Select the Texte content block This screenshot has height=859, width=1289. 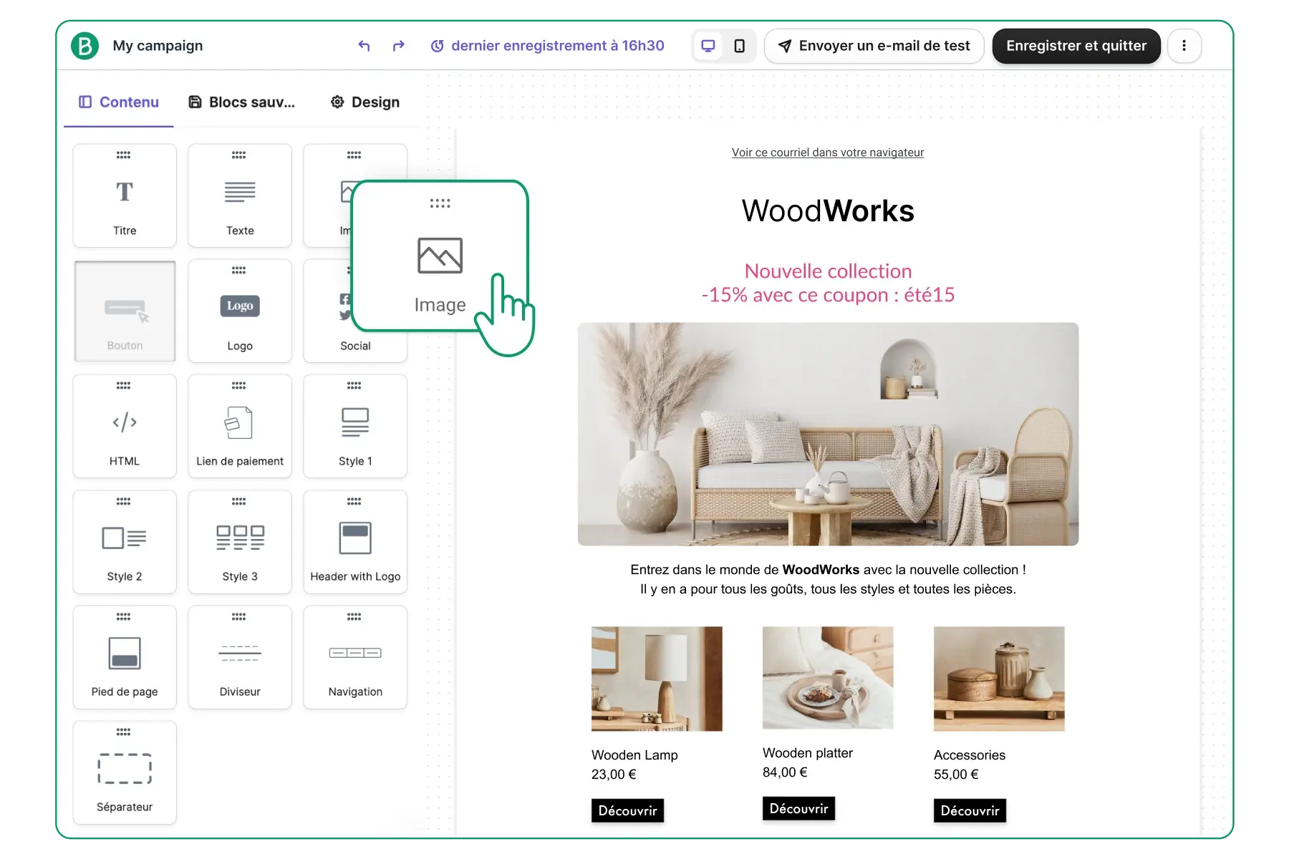tap(240, 195)
